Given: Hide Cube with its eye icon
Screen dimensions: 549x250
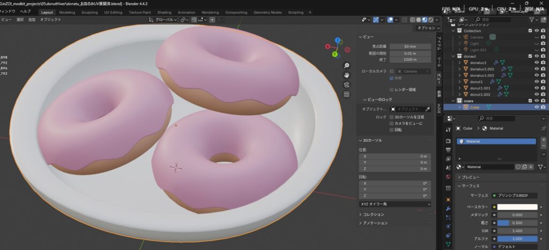Looking at the screenshot, I should [x=536, y=107].
